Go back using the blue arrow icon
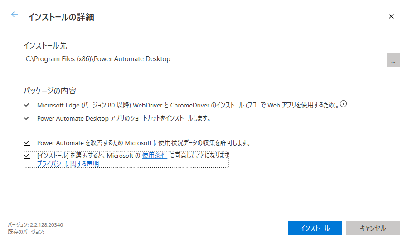Image resolution: width=408 pixels, height=243 pixels. tap(15, 15)
